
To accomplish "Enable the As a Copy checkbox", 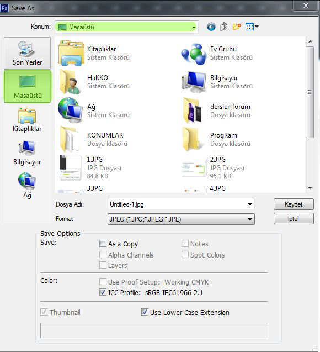I will point(103,244).
